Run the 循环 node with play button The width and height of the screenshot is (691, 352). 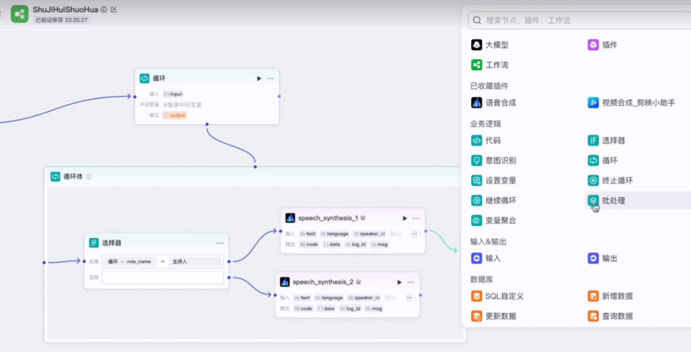click(x=258, y=78)
